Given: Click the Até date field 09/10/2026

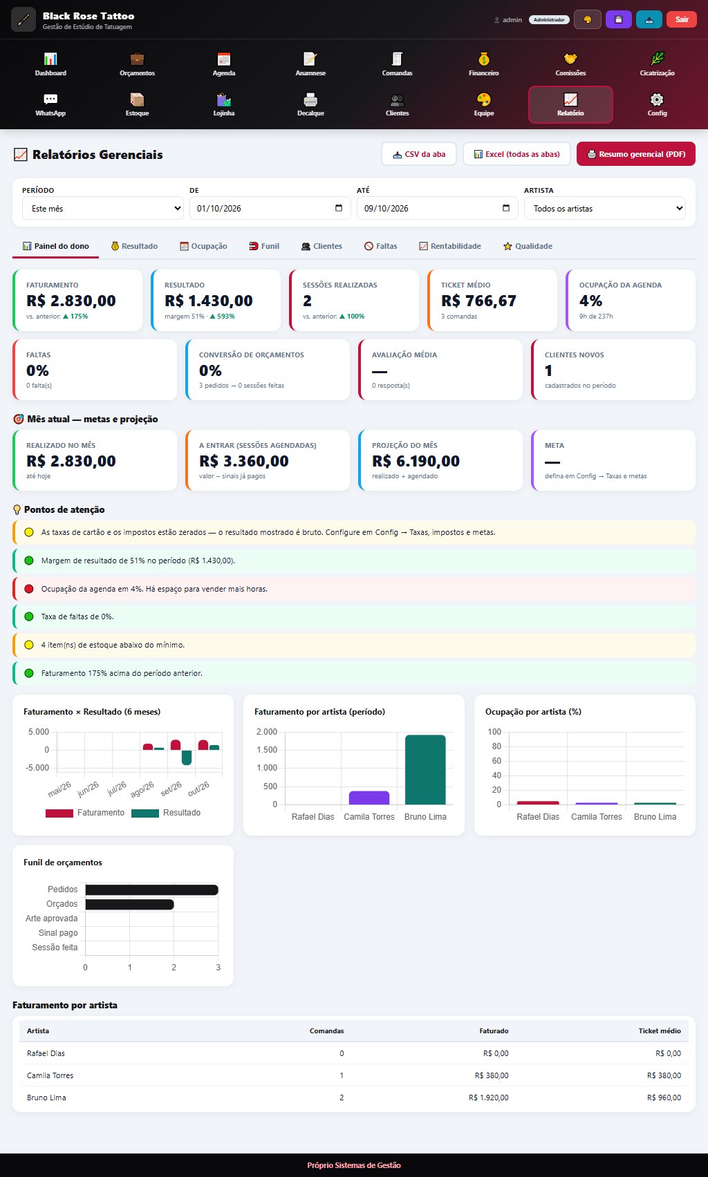Looking at the screenshot, I should 438,208.
